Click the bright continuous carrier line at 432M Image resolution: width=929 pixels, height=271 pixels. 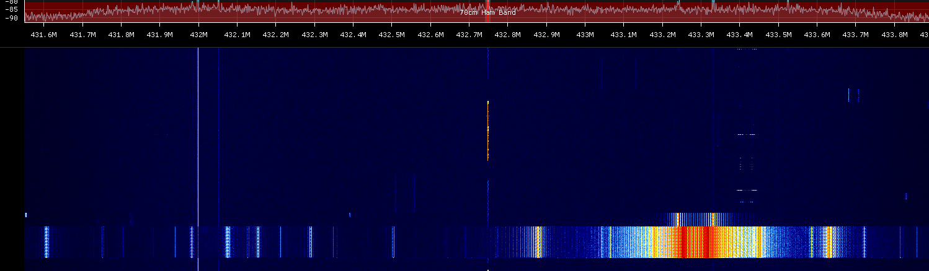click(x=198, y=159)
